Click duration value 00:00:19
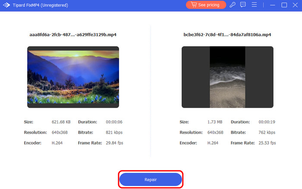Screen dimensions: 302x189 click(267, 122)
